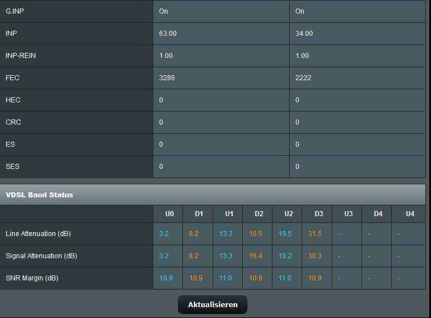Click the U0 column header

pyautogui.click(x=169, y=214)
